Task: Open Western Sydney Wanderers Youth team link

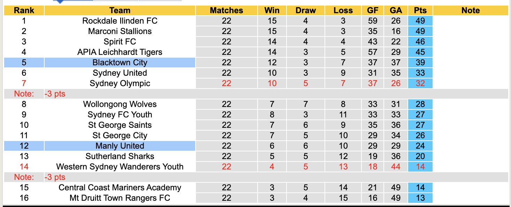Action: click(x=120, y=167)
